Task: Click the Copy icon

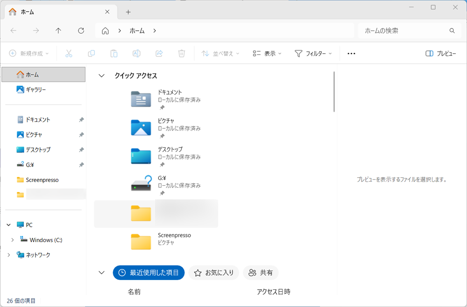Action: click(x=92, y=53)
